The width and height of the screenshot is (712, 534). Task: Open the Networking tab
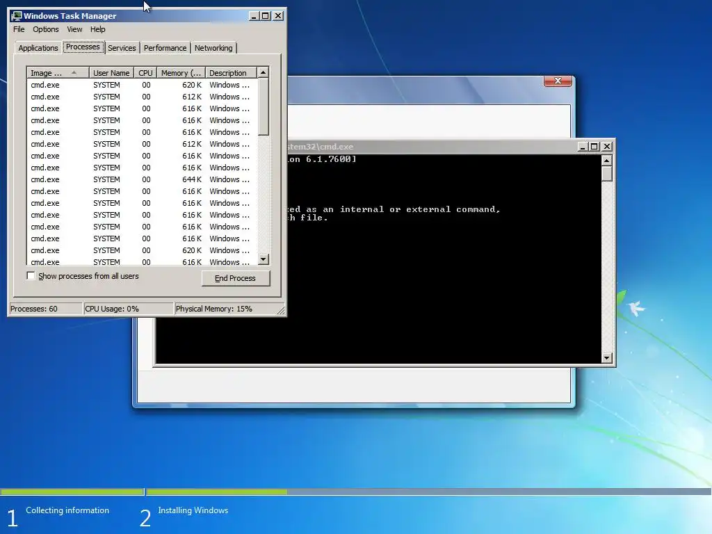[213, 48]
